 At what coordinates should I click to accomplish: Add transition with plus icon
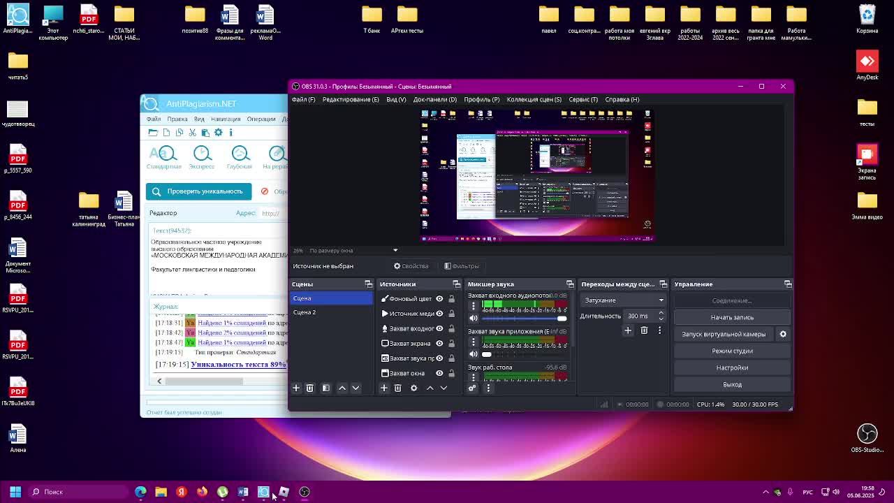[628, 330]
